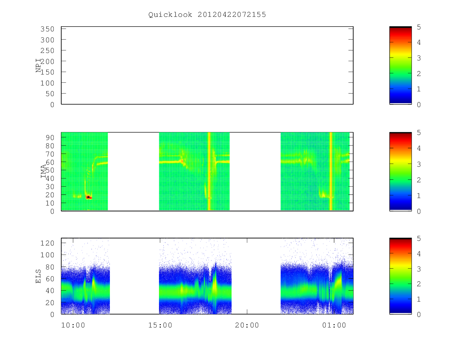Click the 10:00 time axis label
This screenshot has height=353, width=471.
(x=73, y=325)
